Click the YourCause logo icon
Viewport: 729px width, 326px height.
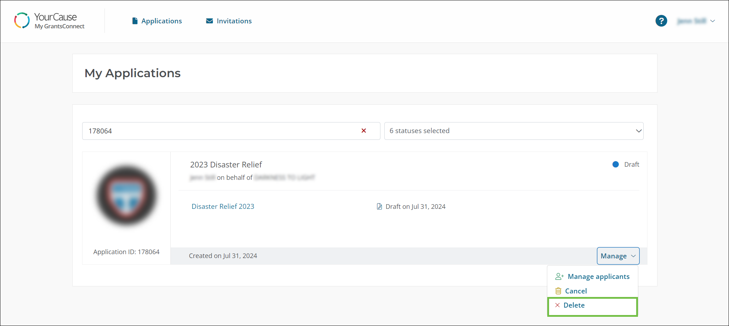(22, 21)
